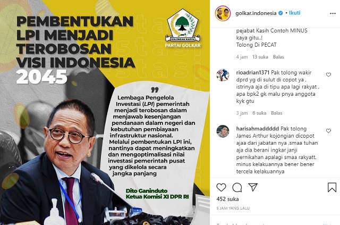
Task: Open comments with the speech bubble icon
Action: coord(237,187)
